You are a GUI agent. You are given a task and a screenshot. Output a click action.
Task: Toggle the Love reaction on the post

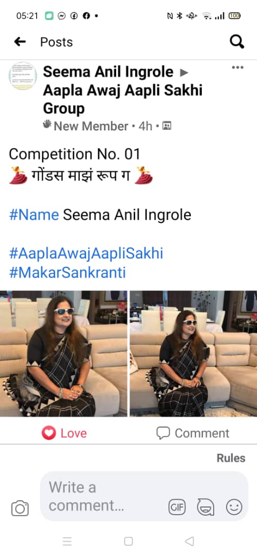64,433
